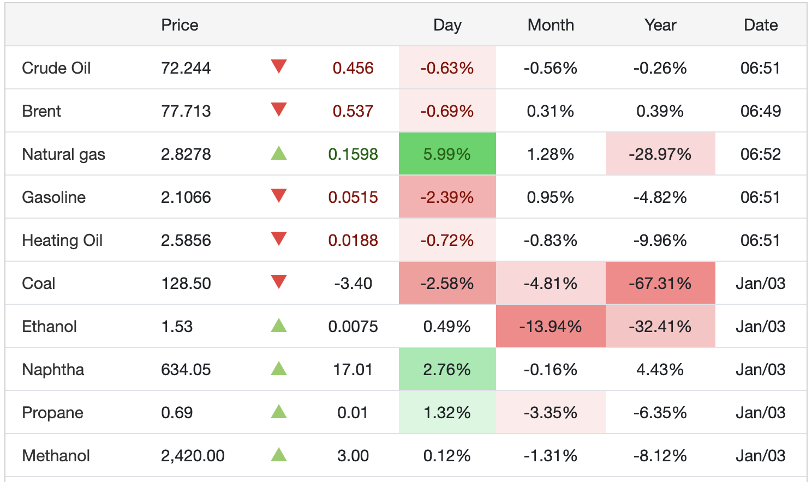Click Heating Oil price 2.5856
Image resolution: width=812 pixels, height=482 pixels.
tap(186, 240)
